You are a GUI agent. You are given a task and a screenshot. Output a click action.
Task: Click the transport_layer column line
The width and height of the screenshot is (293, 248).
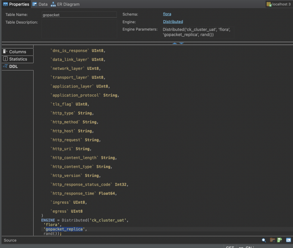78,77
